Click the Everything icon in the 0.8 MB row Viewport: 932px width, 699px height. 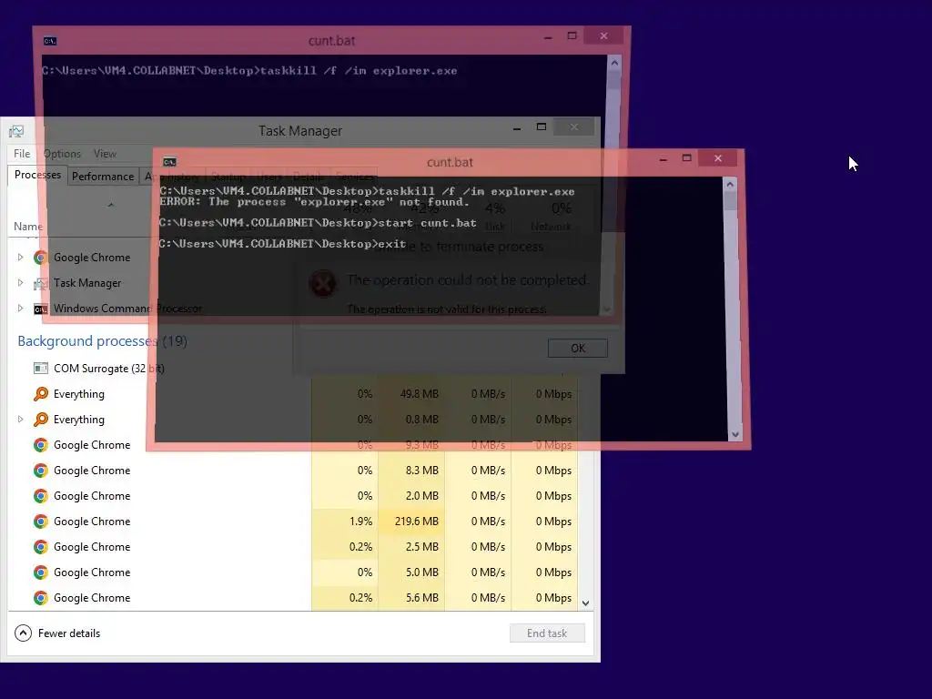point(40,420)
